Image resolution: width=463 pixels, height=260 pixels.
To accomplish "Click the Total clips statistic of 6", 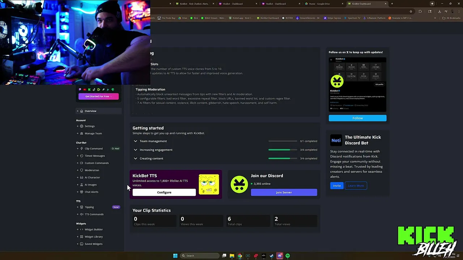I will click(x=248, y=221).
